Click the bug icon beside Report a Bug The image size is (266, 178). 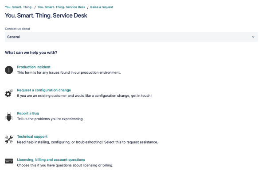tap(9, 117)
